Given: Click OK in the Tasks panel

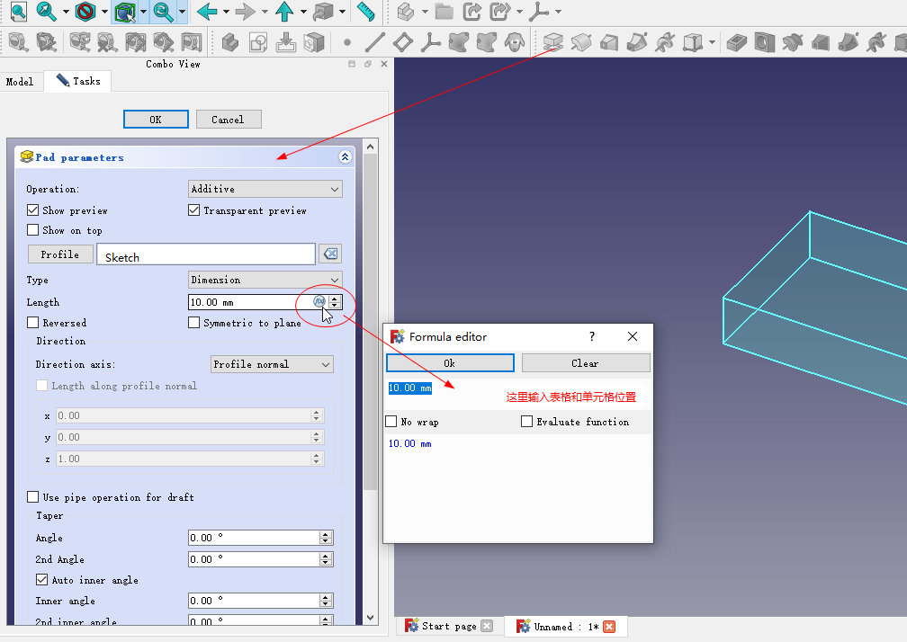Looking at the screenshot, I should tap(156, 119).
